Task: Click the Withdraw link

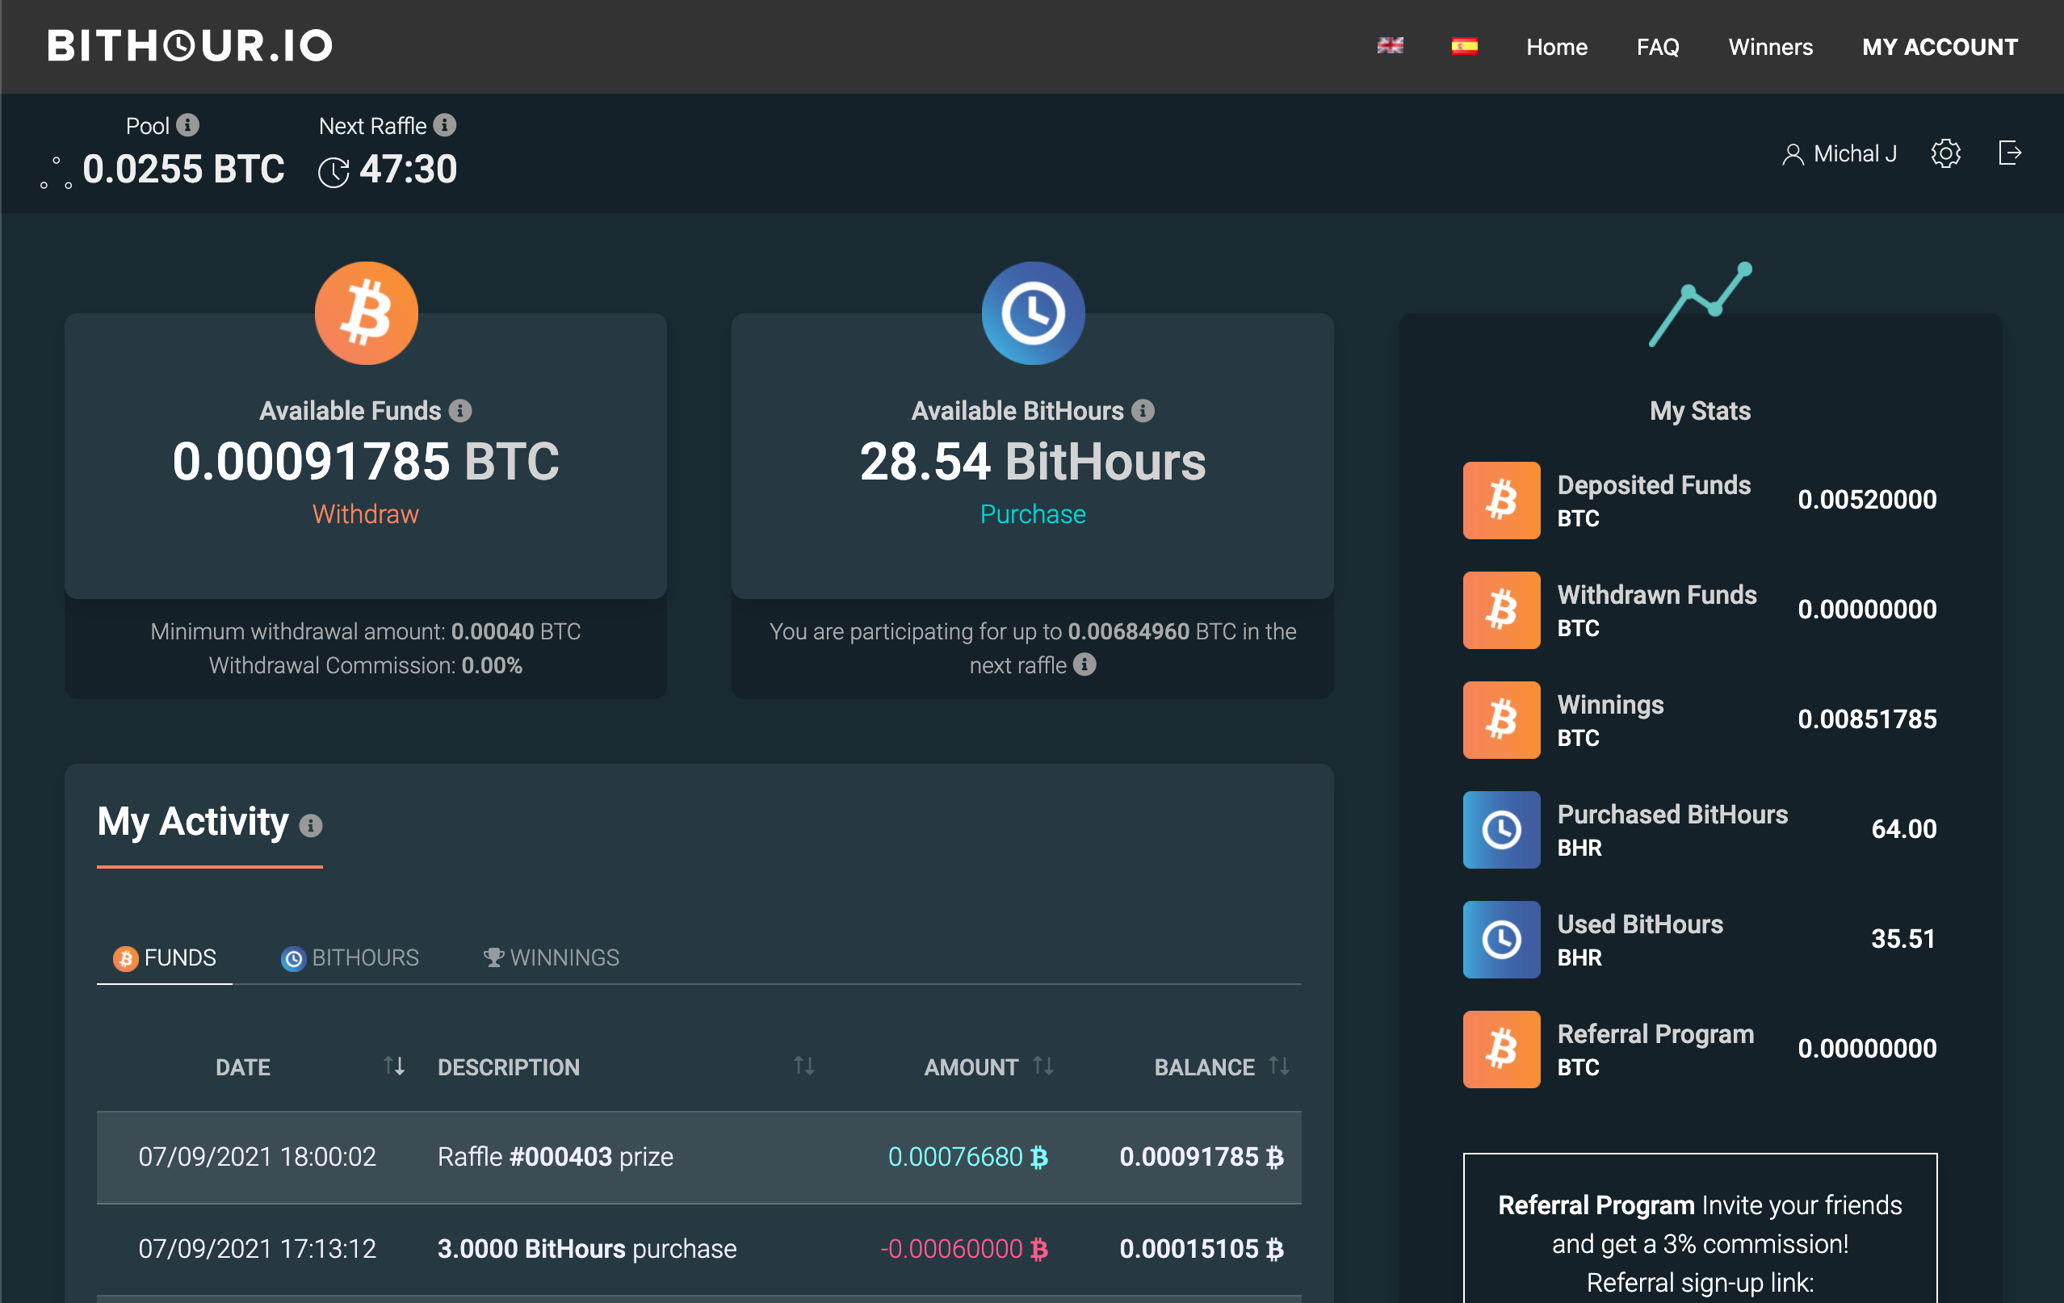Action: (366, 514)
